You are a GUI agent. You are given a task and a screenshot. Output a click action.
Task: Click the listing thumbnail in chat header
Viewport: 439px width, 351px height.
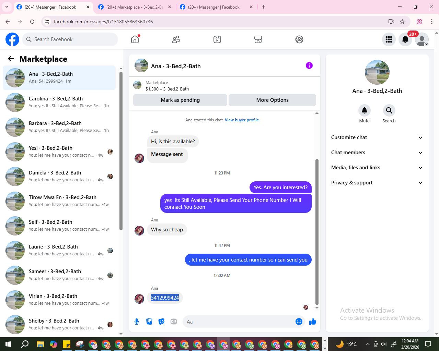[x=141, y=65]
